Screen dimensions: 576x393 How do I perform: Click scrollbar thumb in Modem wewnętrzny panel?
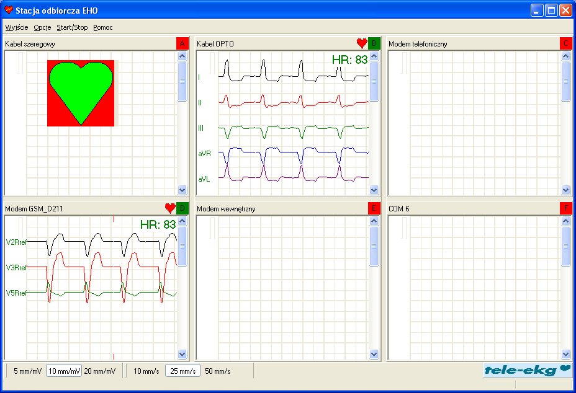tap(374, 246)
